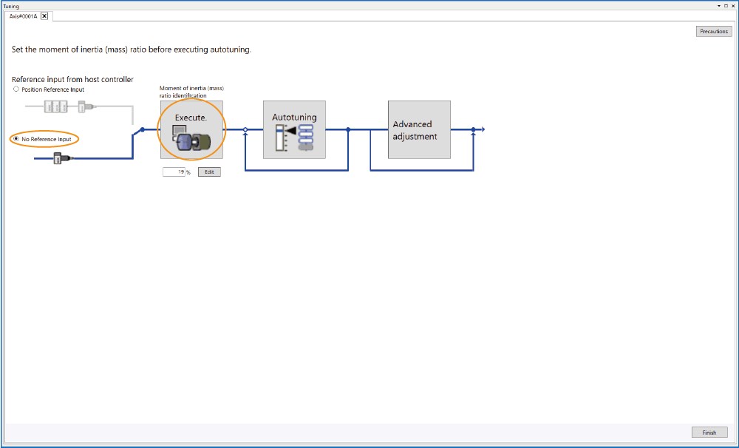Viewport: 739px width, 448px height.
Task: Open the Autotuning block
Action: (x=294, y=129)
